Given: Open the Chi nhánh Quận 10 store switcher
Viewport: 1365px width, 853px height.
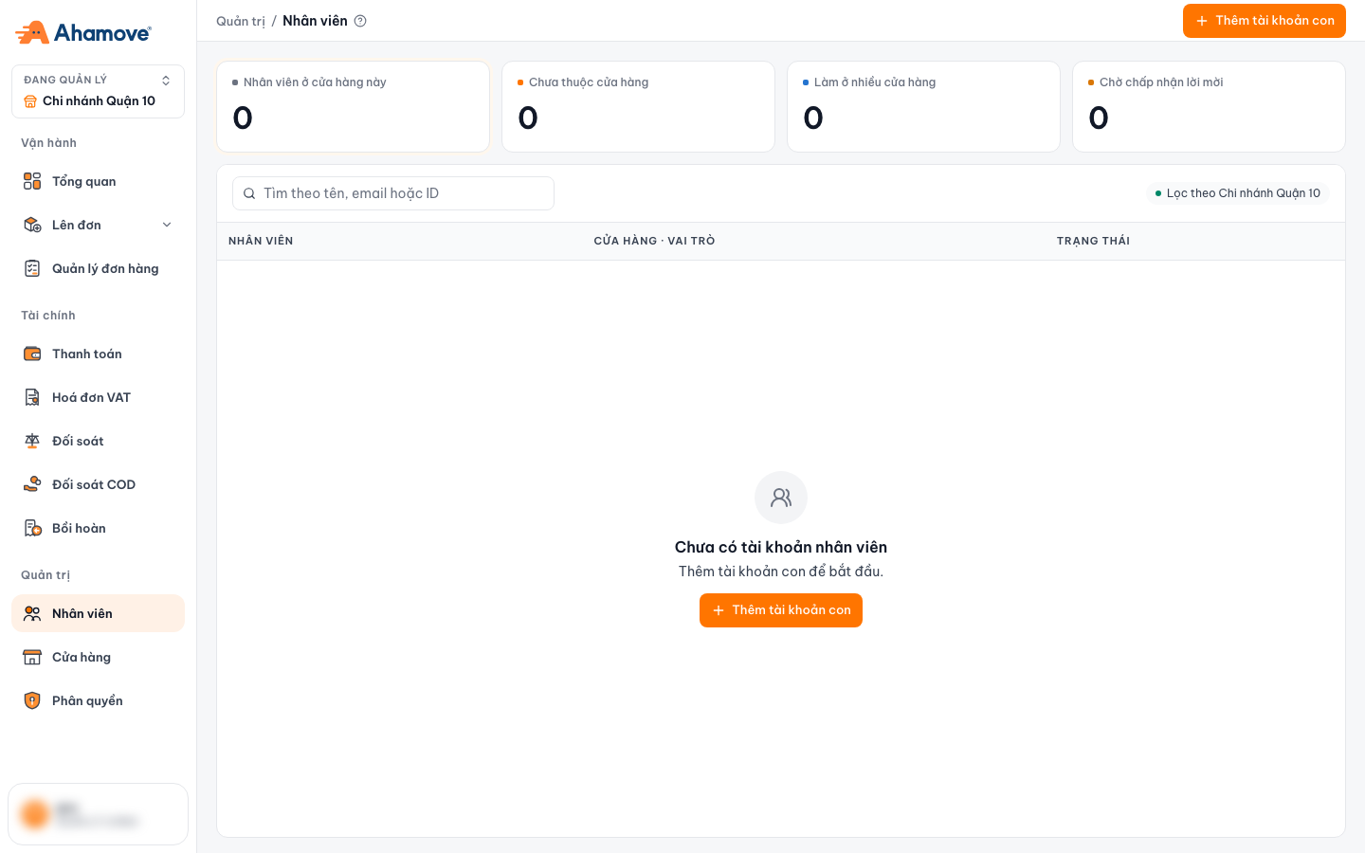Looking at the screenshot, I should click(98, 91).
